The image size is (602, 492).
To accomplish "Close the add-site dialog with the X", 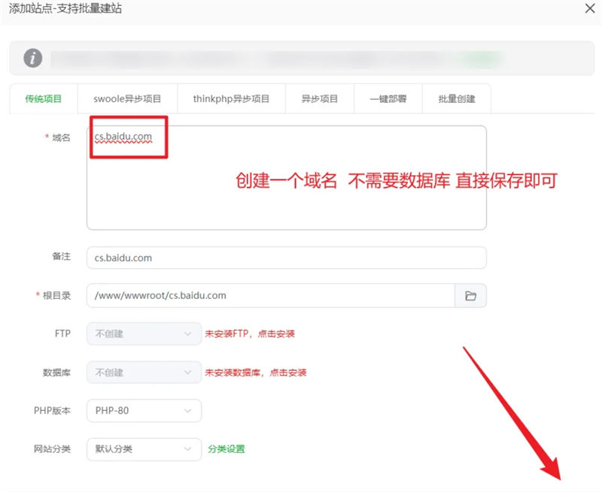I will [588, 9].
